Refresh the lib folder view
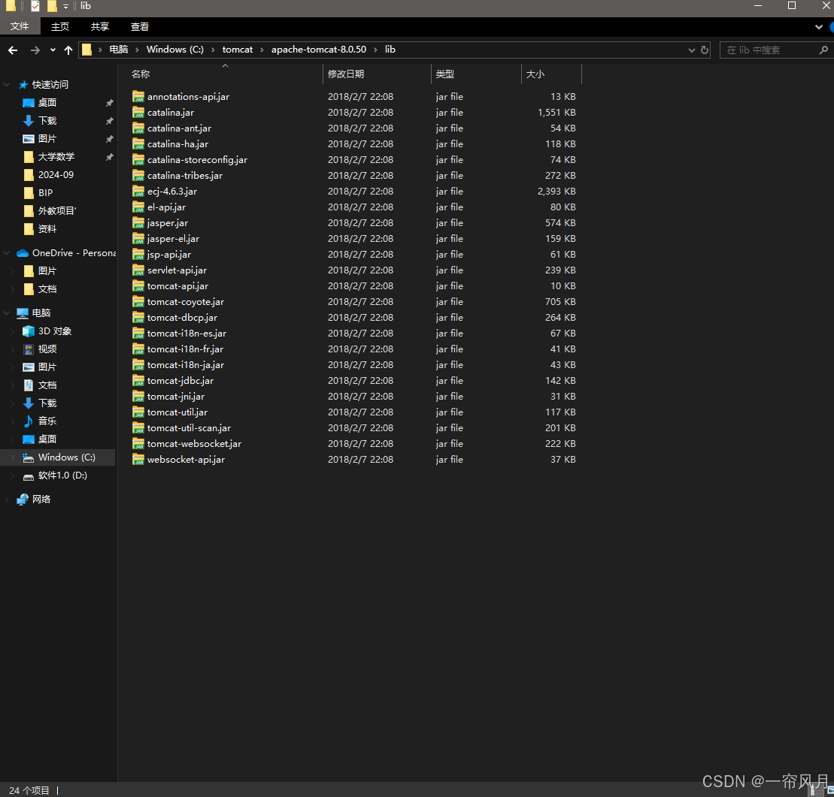The width and height of the screenshot is (834, 797). [x=705, y=50]
